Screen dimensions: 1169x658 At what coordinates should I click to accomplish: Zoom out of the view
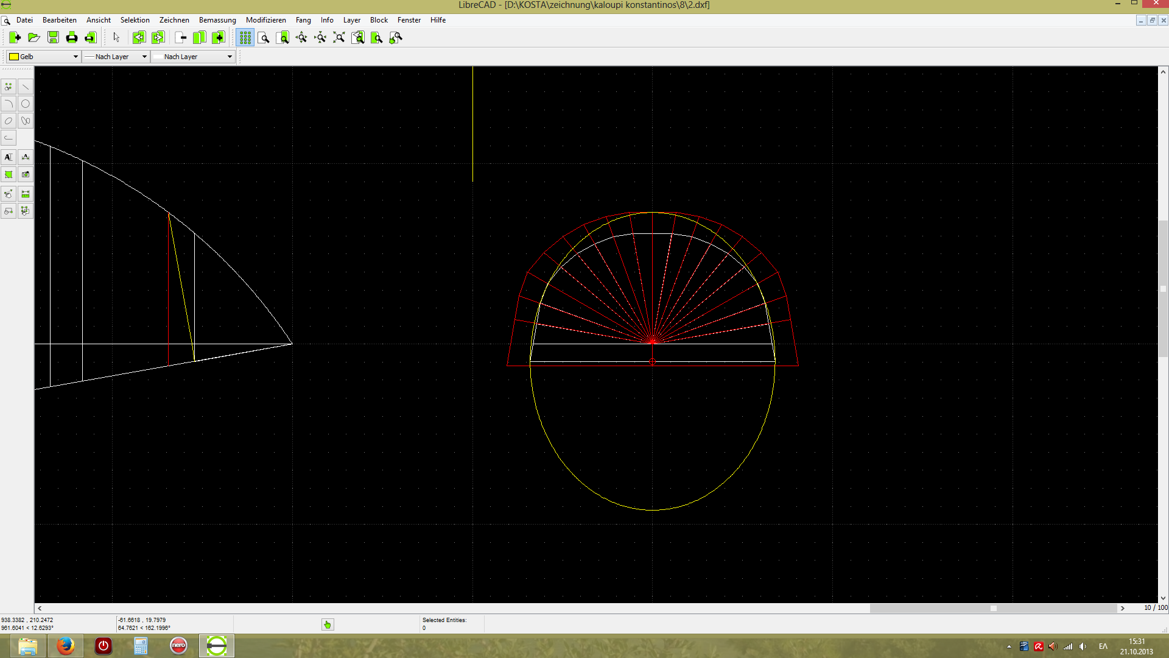320,38
